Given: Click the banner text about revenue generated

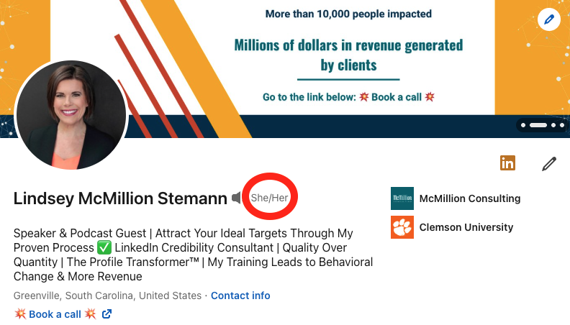Looking at the screenshot, I should pos(348,55).
